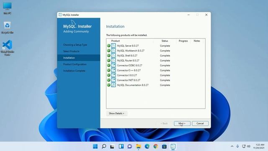268x151 pixels.
Task: Open the Windows Start menu
Action: 95,146
